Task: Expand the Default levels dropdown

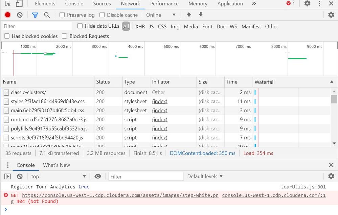Action: point(205,176)
